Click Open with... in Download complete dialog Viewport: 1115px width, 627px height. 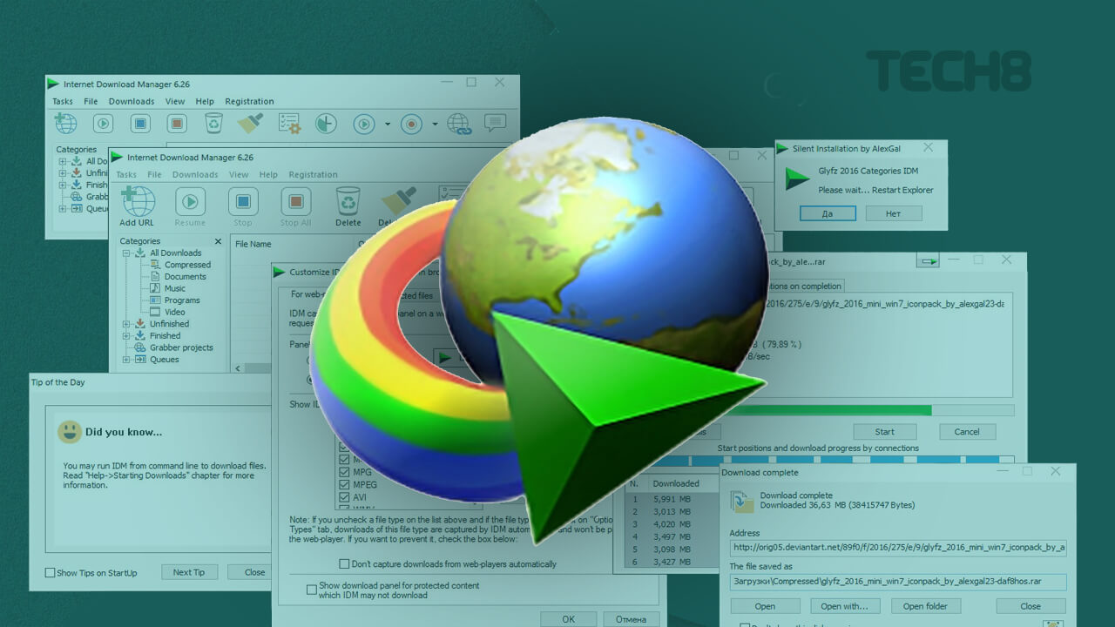tap(844, 606)
